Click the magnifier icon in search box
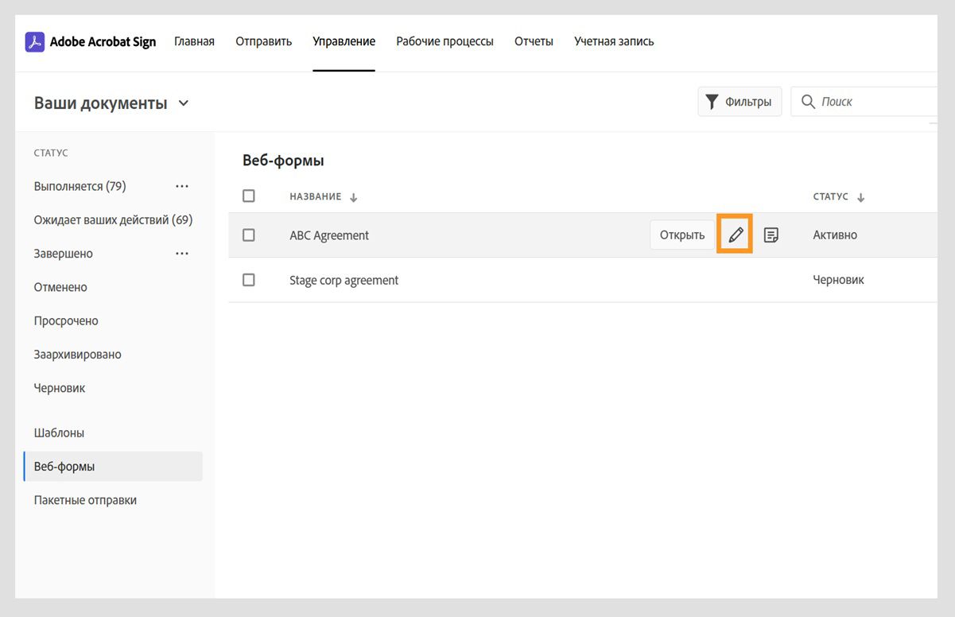Image resolution: width=955 pixels, height=617 pixels. (809, 102)
